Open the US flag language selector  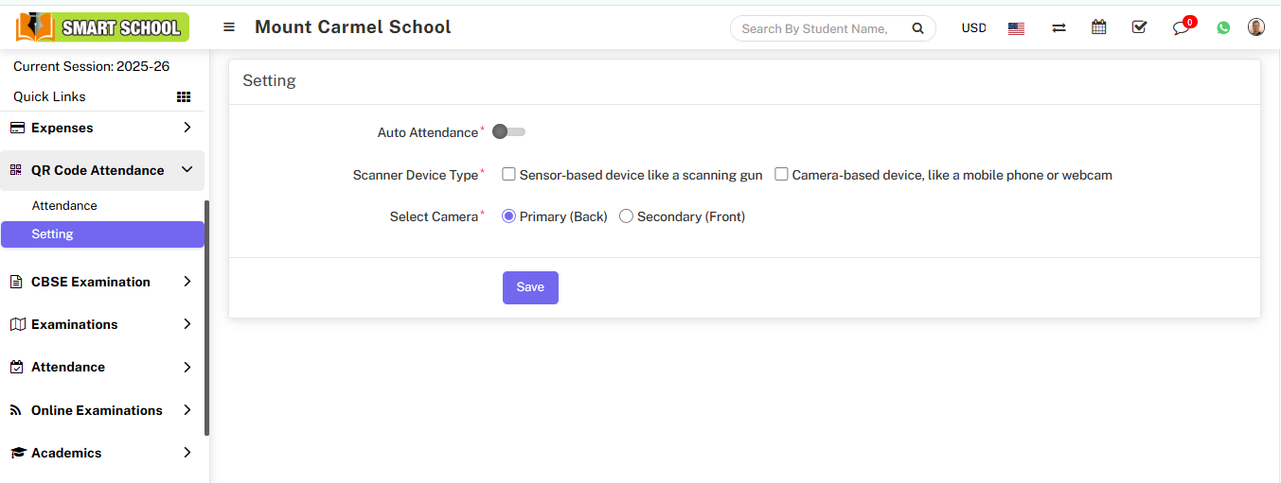pyautogui.click(x=1016, y=28)
